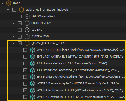This screenshot has width=126, height=101.
Task: Uncheck the aviera_ev8_vr_stage_final.vpb checkbox
Action: (x=14, y=10)
